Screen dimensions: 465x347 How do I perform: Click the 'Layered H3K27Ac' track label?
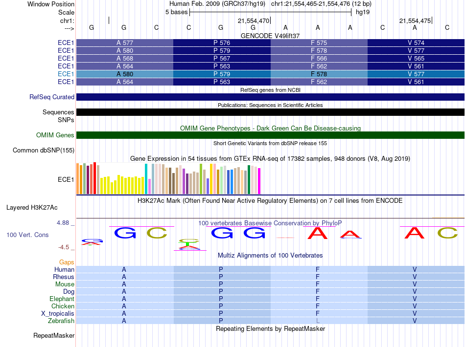(32, 208)
